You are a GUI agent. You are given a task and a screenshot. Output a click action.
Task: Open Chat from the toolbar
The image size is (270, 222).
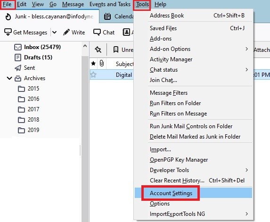pos(104,32)
